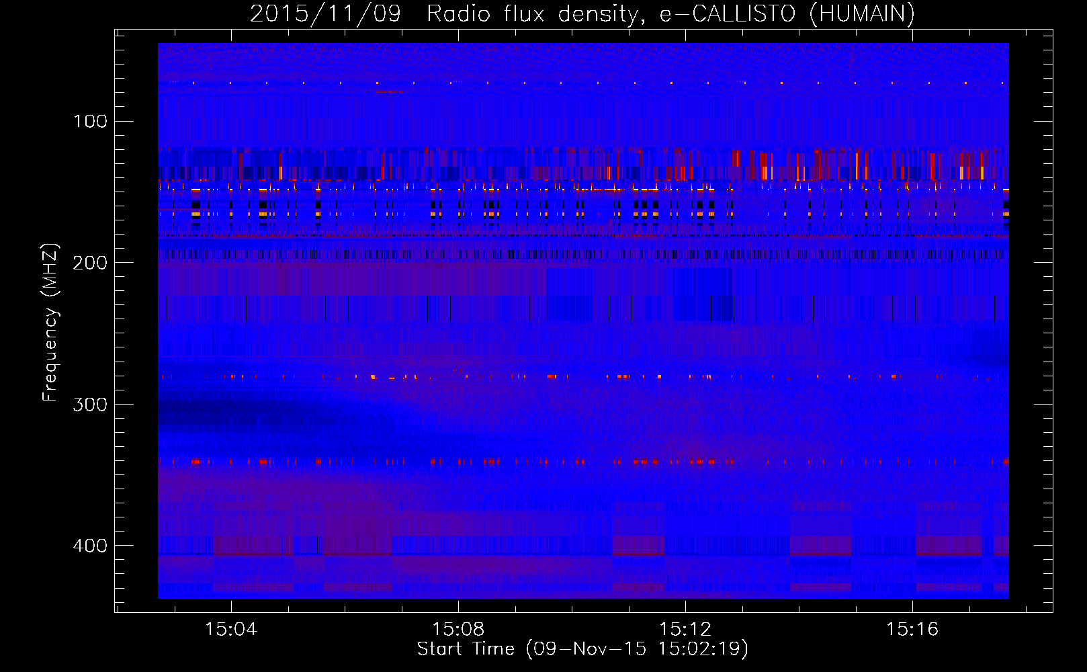Click the 300 frequency tick label
Screen dimensions: 1087x672
[91, 404]
